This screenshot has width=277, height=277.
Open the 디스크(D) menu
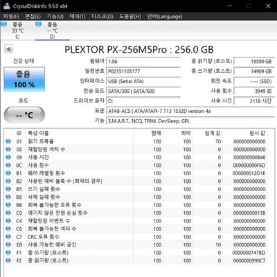click(102, 17)
